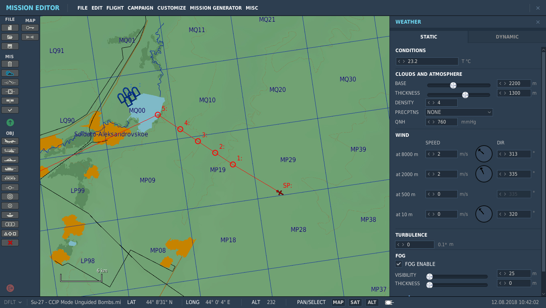Launch mission with green arrow

click(10, 122)
